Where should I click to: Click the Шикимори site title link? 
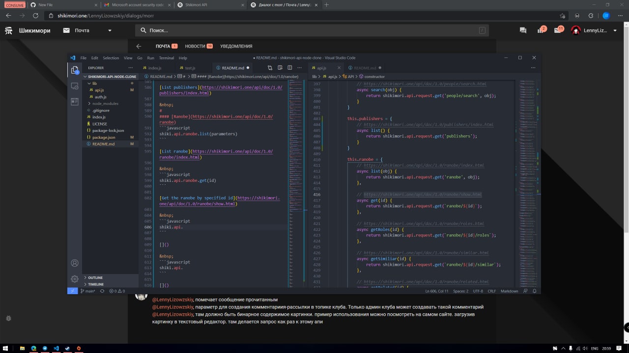tap(35, 30)
